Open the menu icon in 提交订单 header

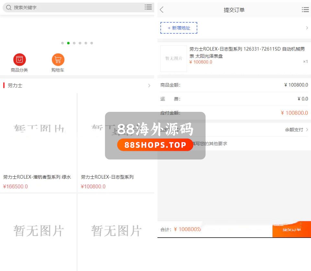pos(305,10)
